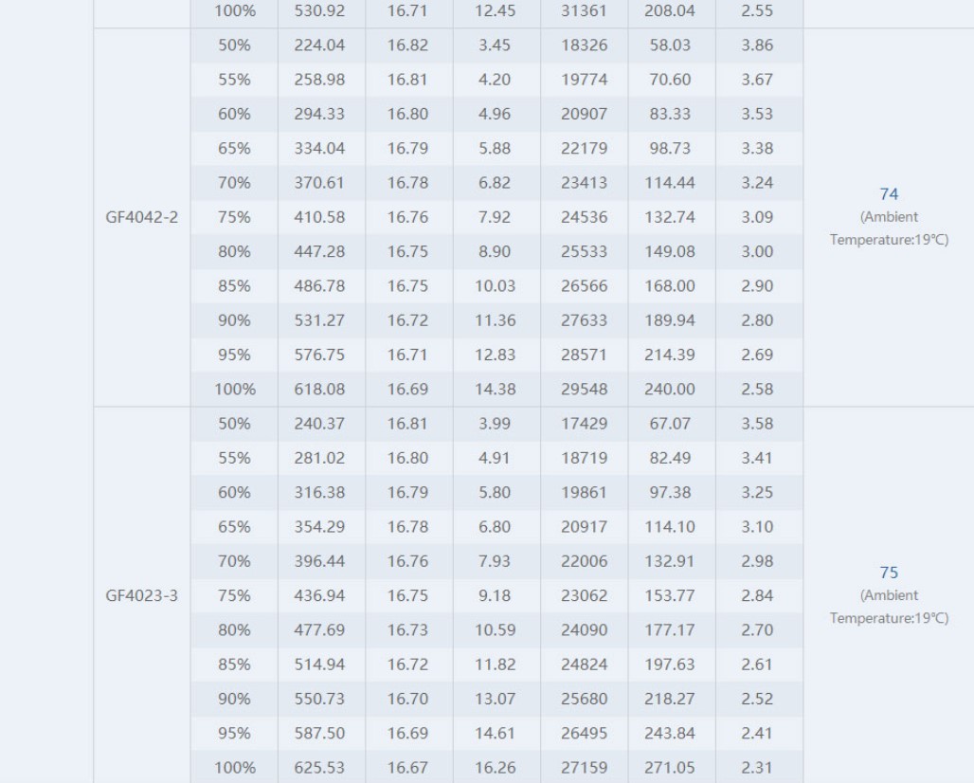Click power value 240.00

point(670,390)
